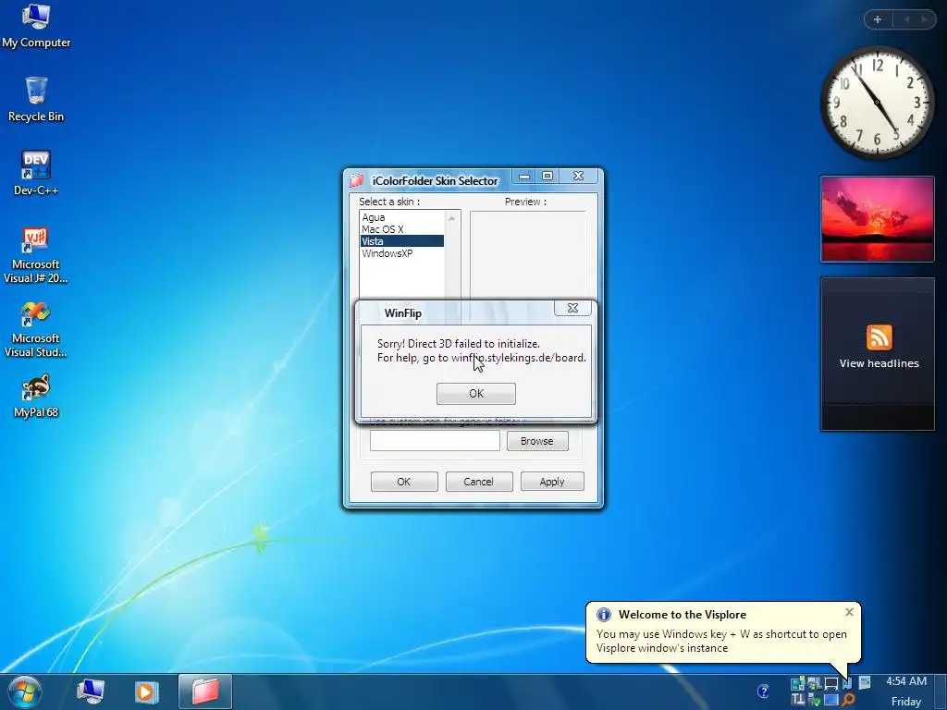Image resolution: width=947 pixels, height=710 pixels.
Task: Click the Welcome to the Visplore balloon text
Action: [x=683, y=615]
